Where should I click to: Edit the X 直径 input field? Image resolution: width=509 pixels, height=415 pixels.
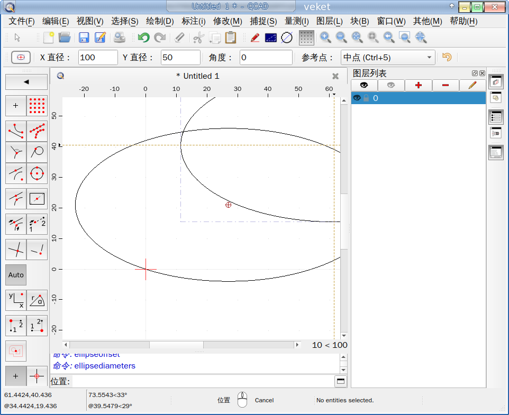(97, 57)
